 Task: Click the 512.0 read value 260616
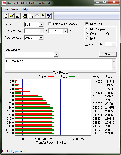(x=110, y=119)
